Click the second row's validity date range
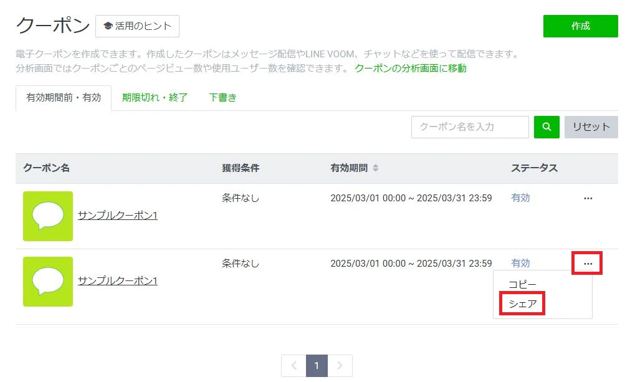 click(x=411, y=264)
